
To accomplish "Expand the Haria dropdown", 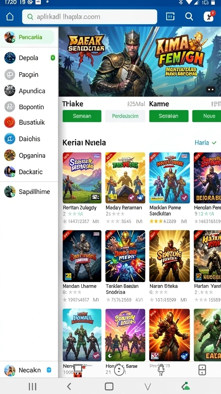I will (206, 143).
